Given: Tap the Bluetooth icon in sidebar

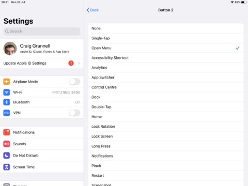Looking at the screenshot, I should (7, 102).
